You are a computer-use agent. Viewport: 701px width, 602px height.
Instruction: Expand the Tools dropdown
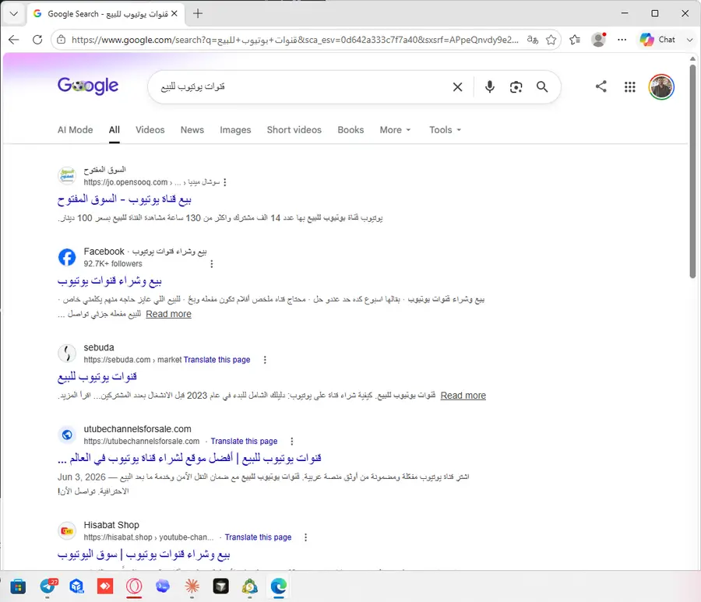[445, 129]
